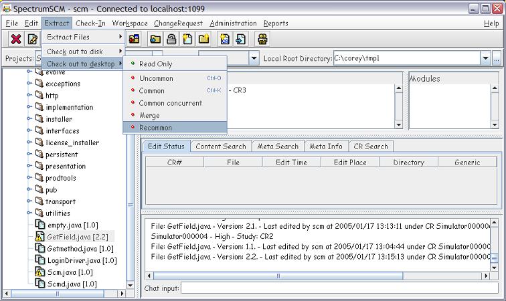
Task: Click the CR# column header
Action: (x=175, y=163)
